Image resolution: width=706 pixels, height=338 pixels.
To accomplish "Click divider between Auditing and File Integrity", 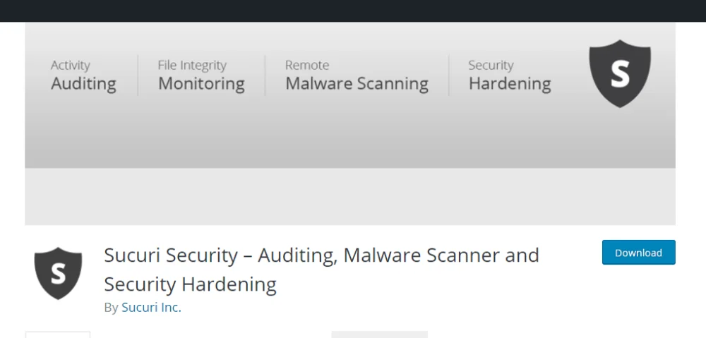I will point(138,75).
